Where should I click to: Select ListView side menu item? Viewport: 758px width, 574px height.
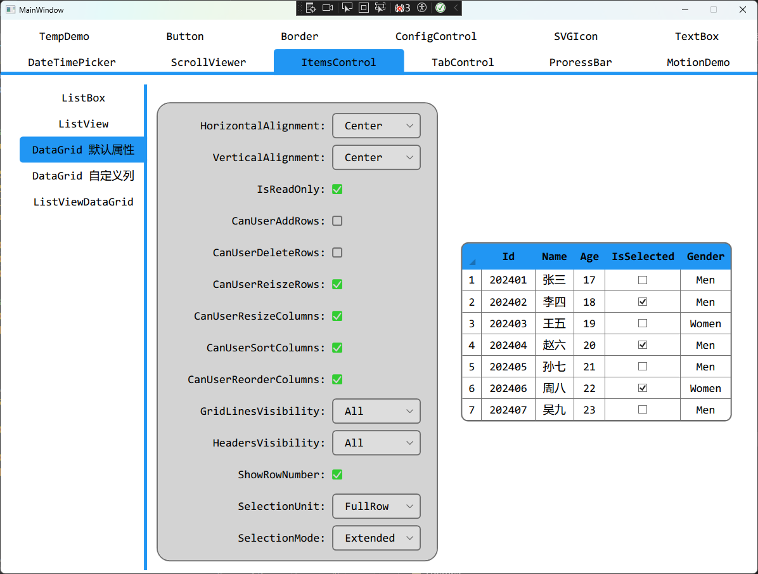tap(83, 124)
